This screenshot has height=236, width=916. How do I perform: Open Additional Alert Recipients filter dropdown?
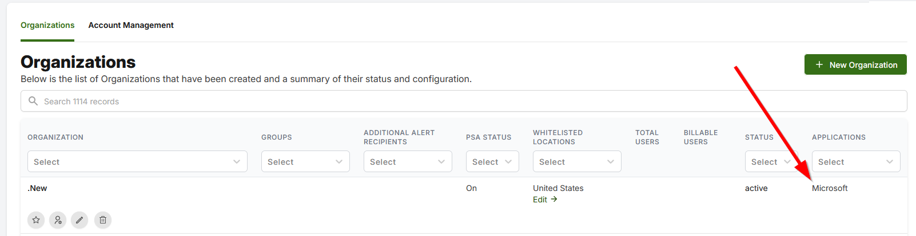(408, 161)
